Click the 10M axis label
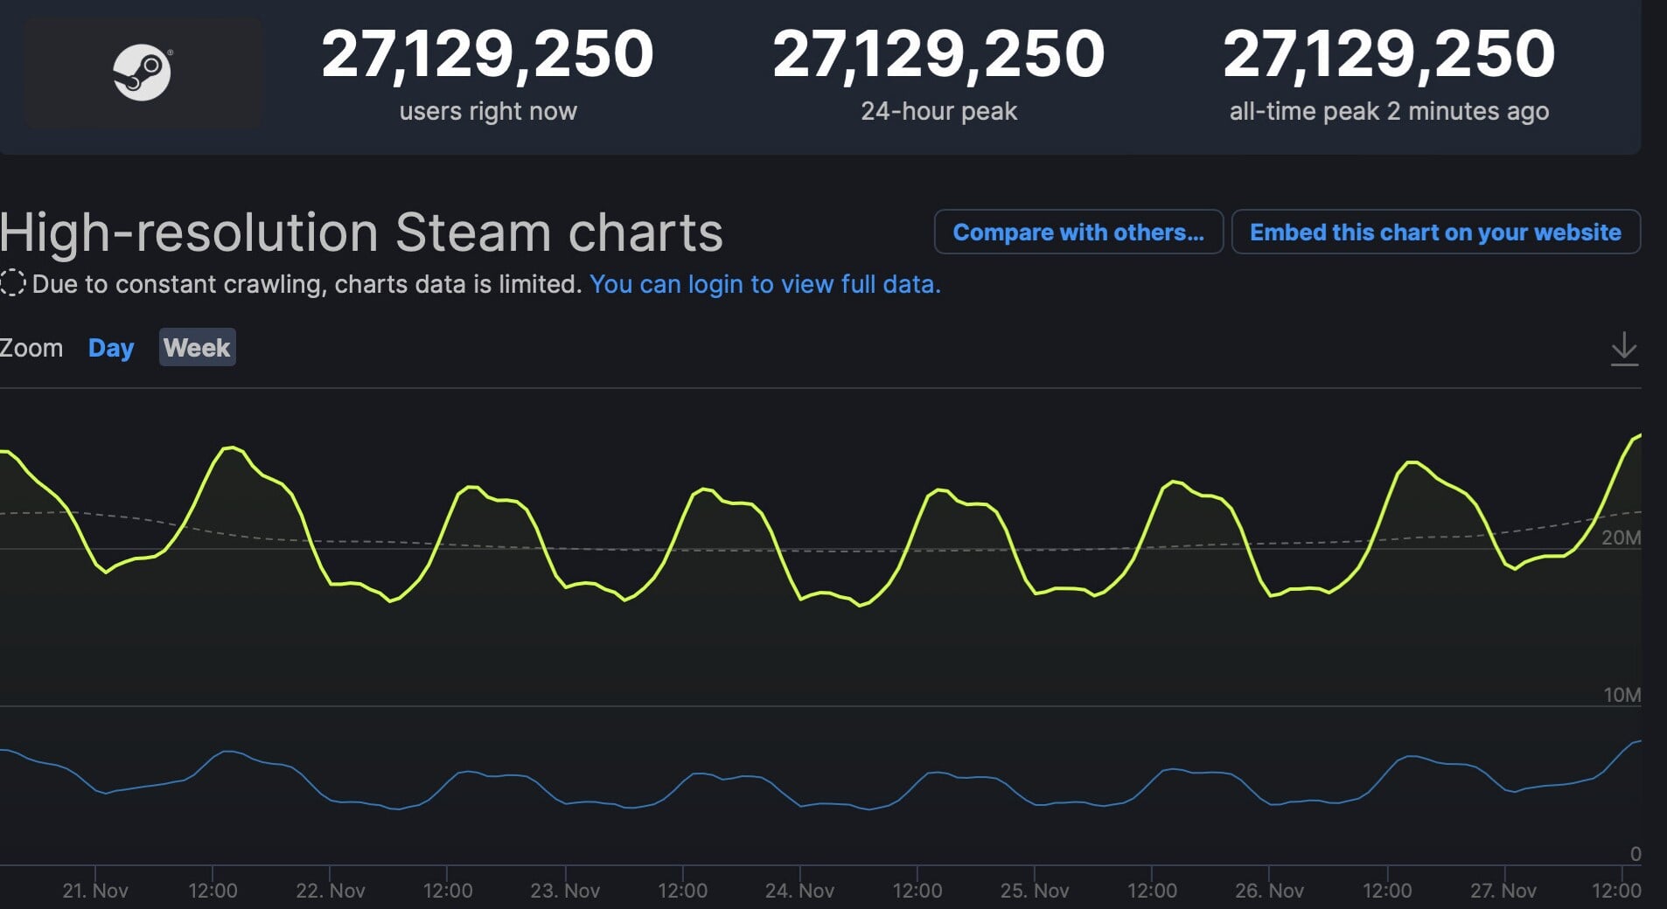 (x=1622, y=695)
